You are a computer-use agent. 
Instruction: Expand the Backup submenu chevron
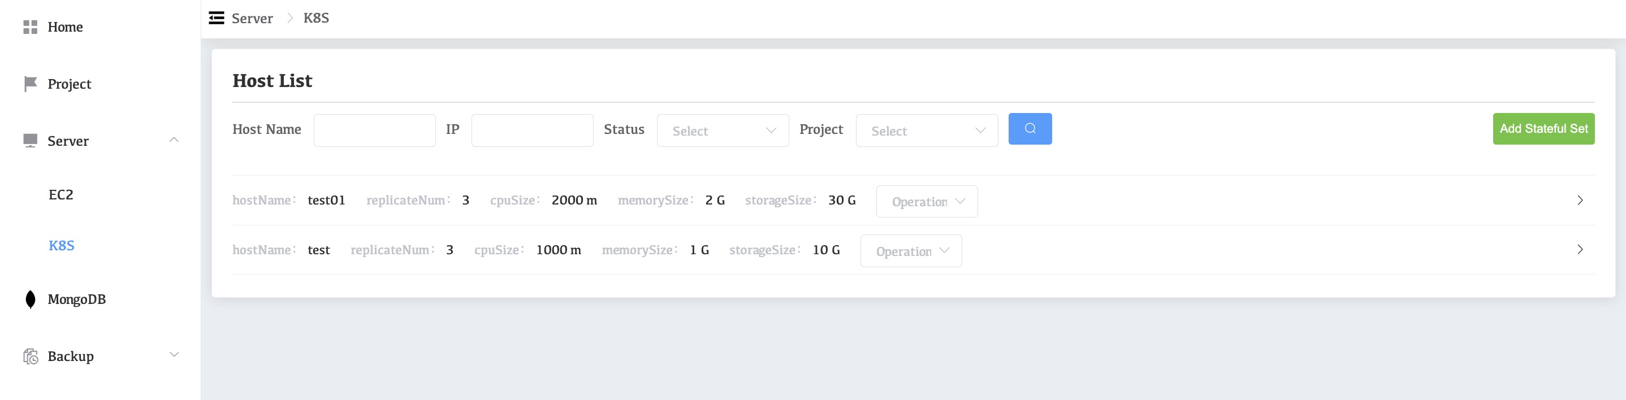pyautogui.click(x=174, y=355)
